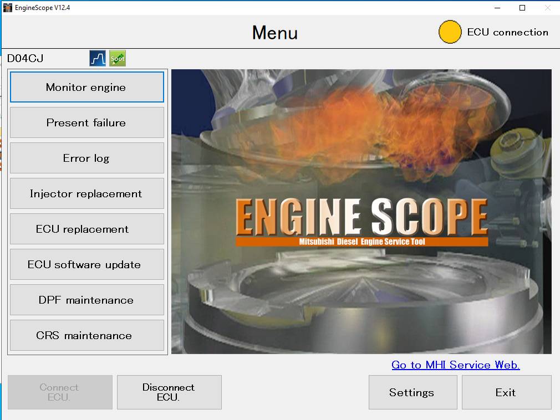The width and height of the screenshot is (560, 420).
Task: Click the EngineScope icon in the title bar
Action: coord(7,8)
